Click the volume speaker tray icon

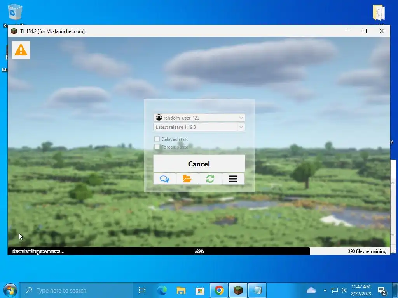344,290
